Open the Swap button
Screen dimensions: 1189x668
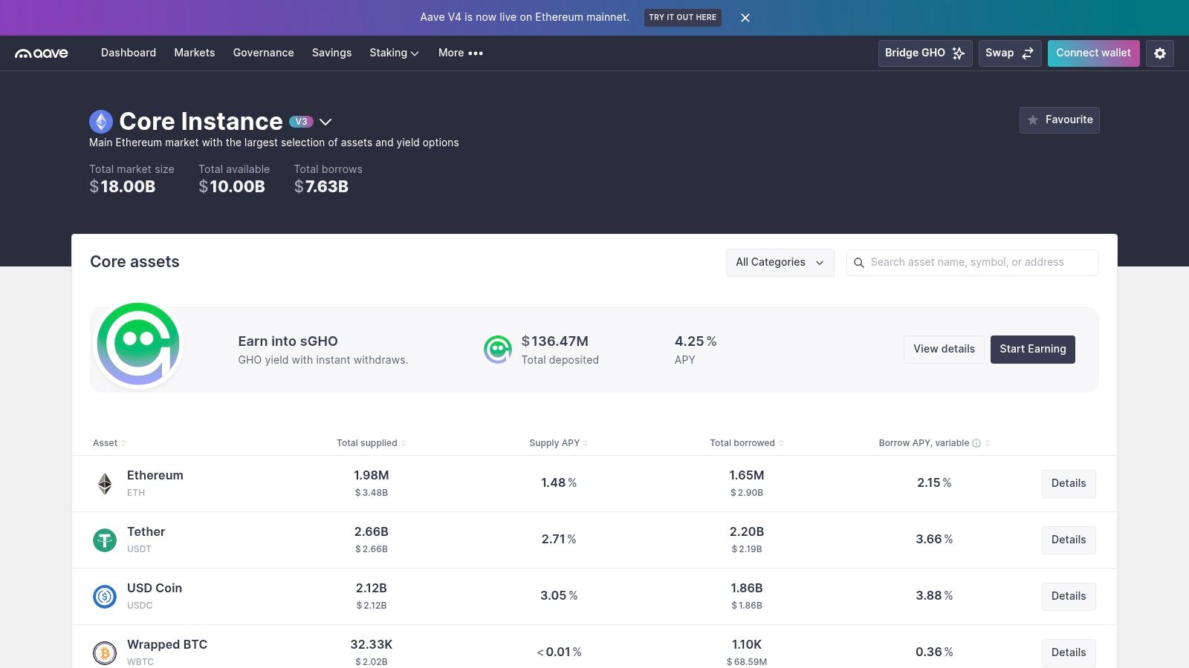click(x=1010, y=53)
